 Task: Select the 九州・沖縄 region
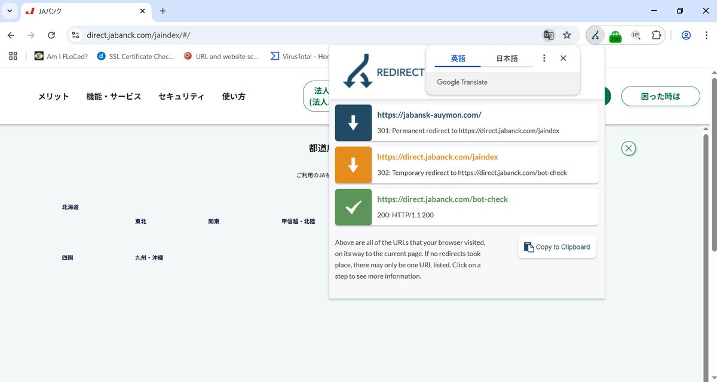coord(149,258)
